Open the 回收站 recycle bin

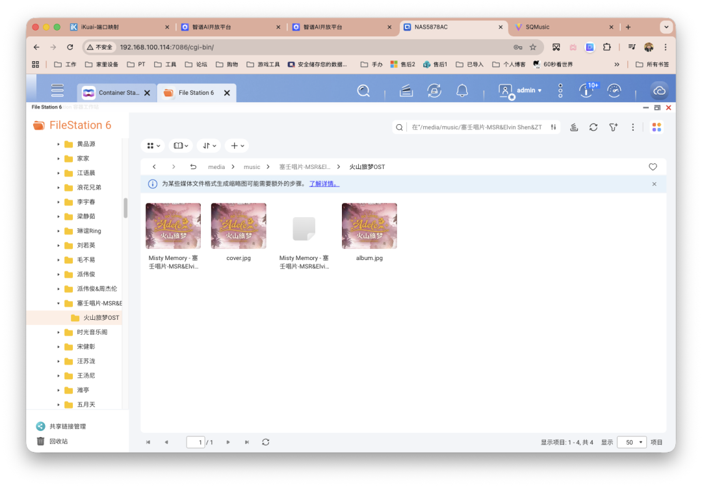click(x=58, y=441)
